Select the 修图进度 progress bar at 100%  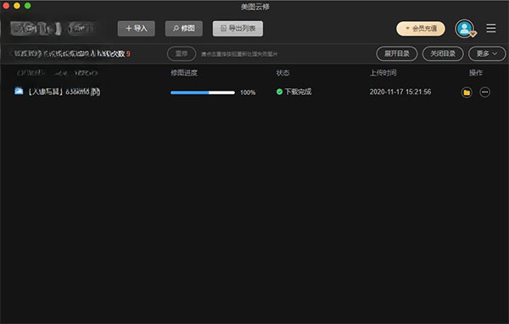[x=203, y=92]
